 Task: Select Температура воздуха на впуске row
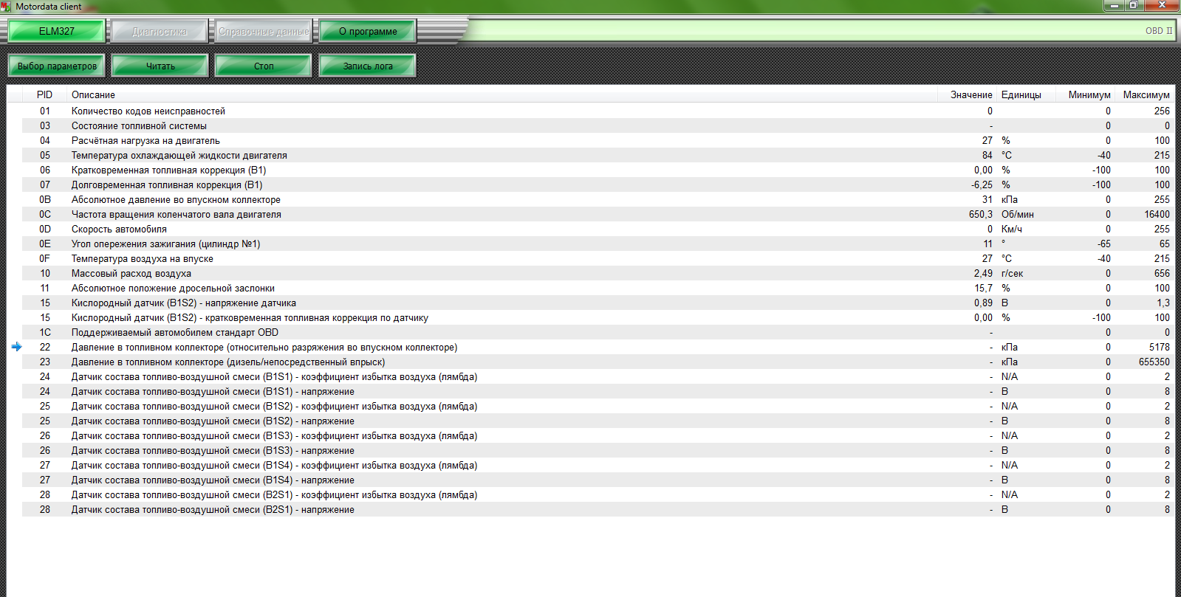[598, 258]
